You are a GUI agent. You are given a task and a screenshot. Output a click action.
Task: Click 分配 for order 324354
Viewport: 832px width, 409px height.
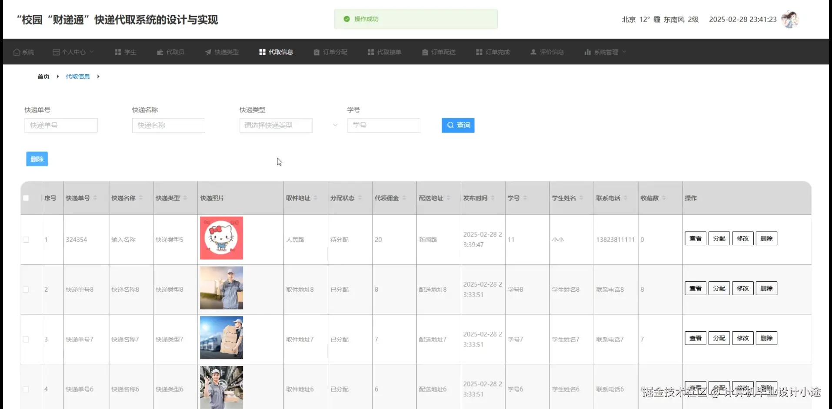pos(719,238)
